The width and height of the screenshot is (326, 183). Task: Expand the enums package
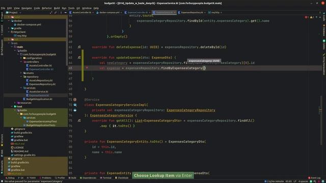point(21,73)
